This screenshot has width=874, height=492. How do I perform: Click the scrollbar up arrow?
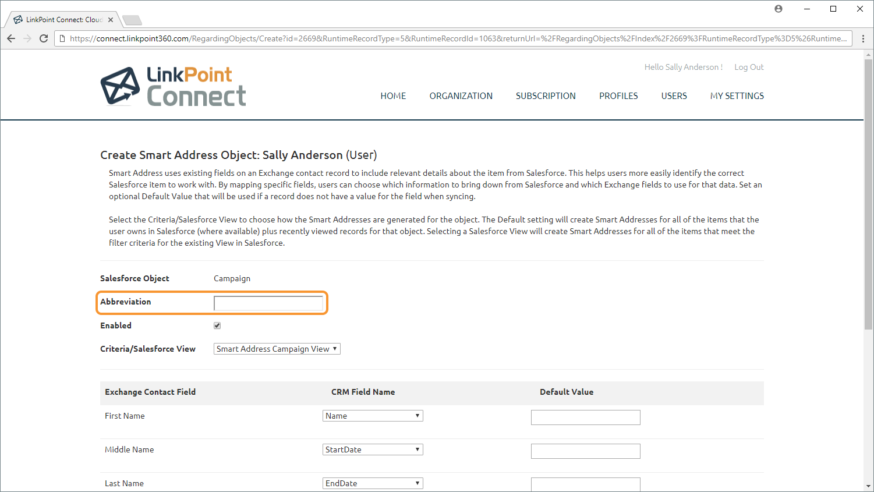[x=868, y=55]
